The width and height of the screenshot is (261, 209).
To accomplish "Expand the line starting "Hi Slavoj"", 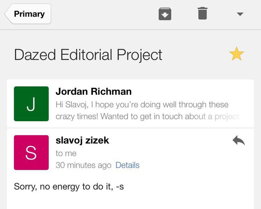I will pyautogui.click(x=142, y=105).
